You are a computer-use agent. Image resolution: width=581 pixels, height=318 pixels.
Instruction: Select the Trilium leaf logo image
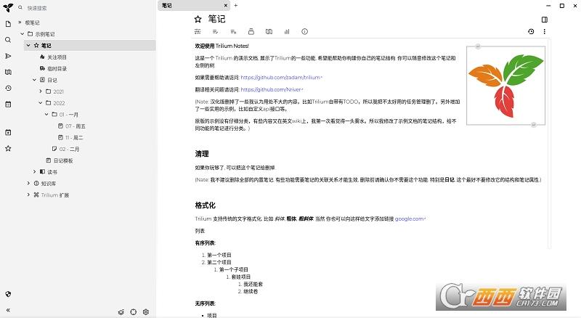(505, 86)
